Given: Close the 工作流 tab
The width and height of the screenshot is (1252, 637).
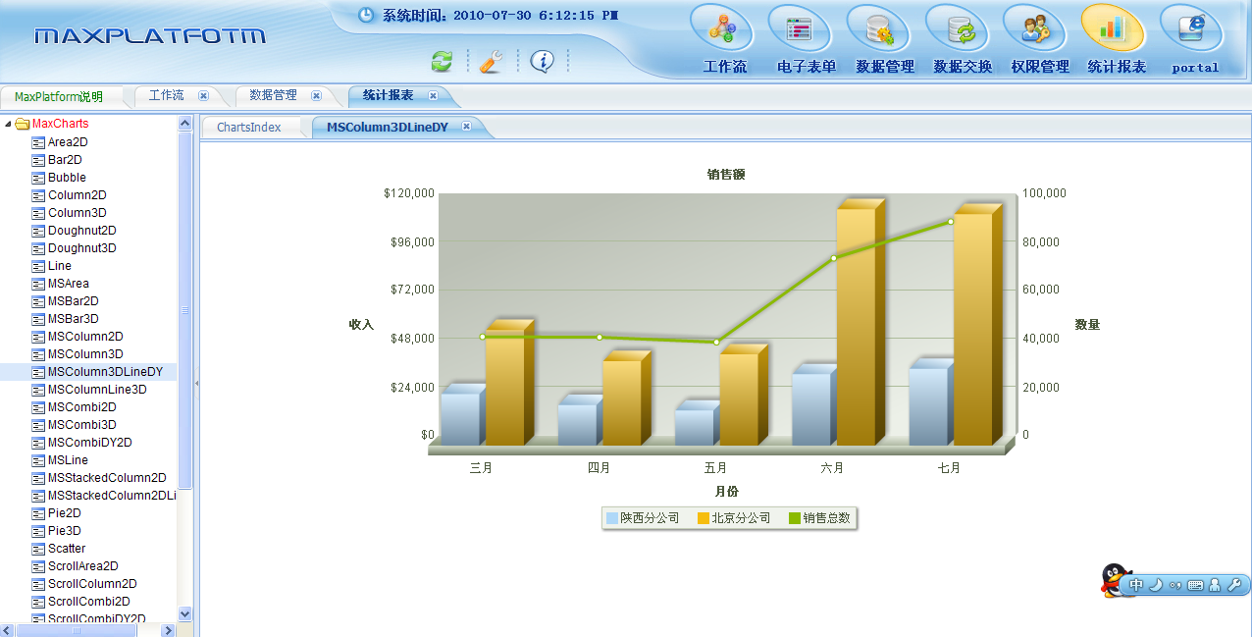Looking at the screenshot, I should pyautogui.click(x=203, y=95).
